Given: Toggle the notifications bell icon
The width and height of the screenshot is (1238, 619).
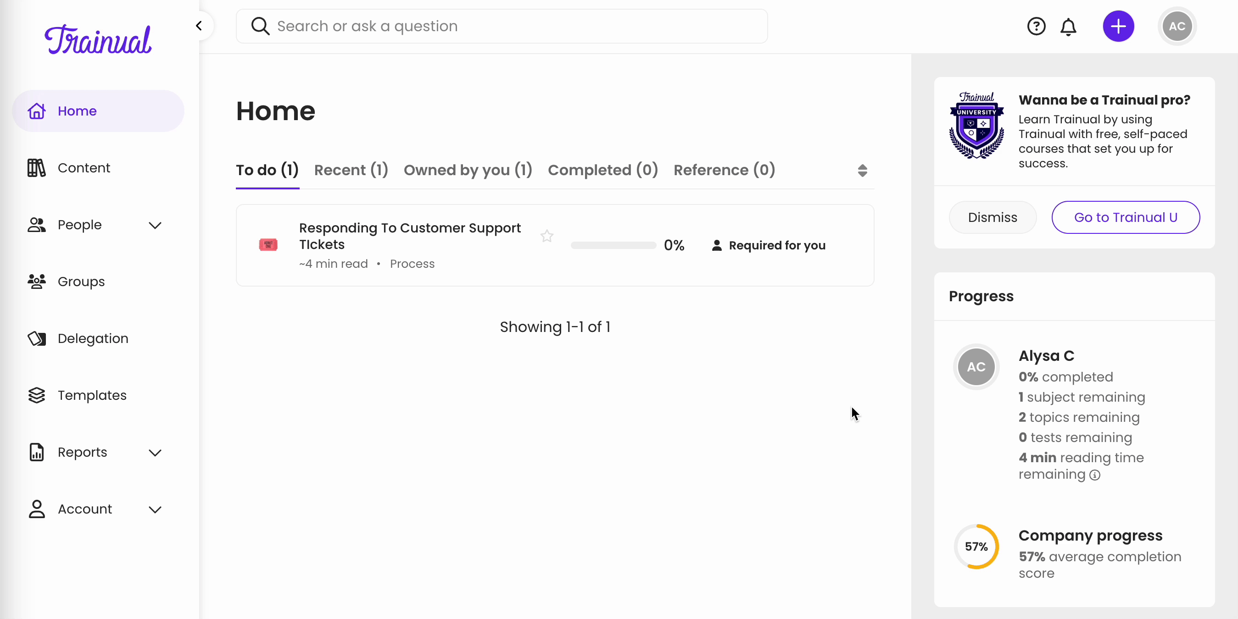Looking at the screenshot, I should click(1069, 26).
